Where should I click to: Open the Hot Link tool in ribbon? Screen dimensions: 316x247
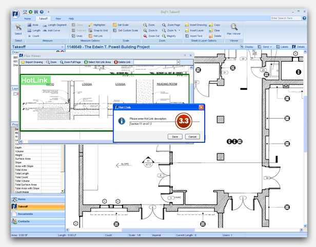tap(95, 36)
